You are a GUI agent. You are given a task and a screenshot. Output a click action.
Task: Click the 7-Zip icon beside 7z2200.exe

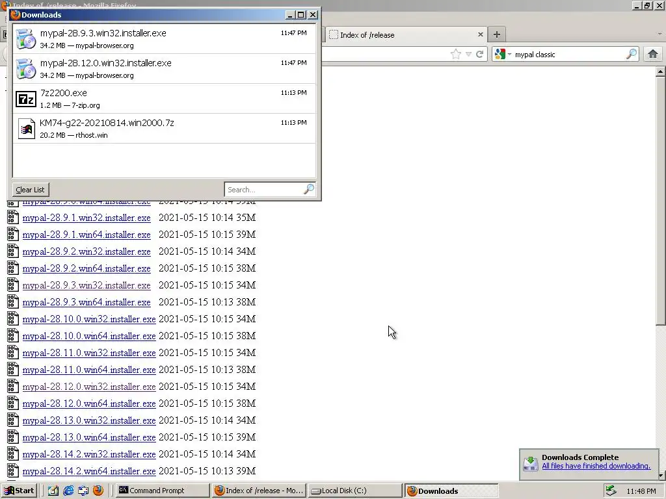tap(26, 99)
